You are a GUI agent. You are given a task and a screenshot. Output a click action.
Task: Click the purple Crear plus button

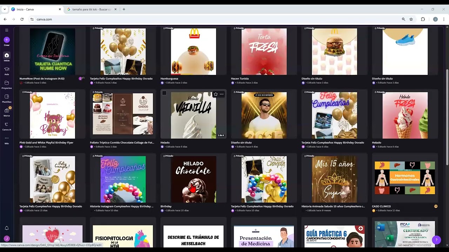7,40
